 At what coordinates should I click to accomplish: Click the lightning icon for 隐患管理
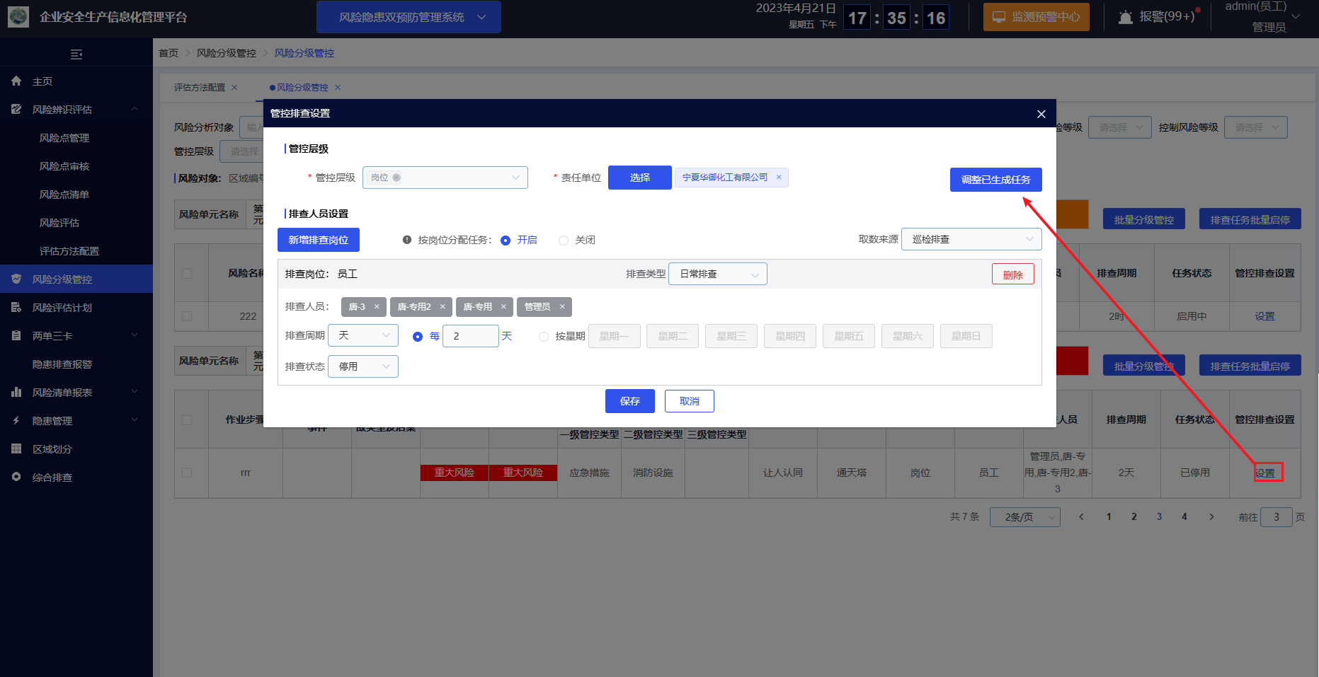pos(16,421)
